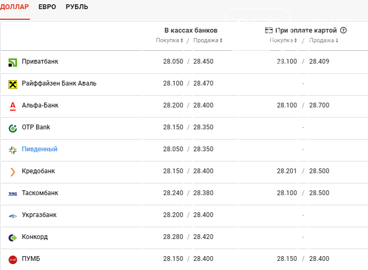Sort by Продажа in bank cash desks column

(208, 41)
